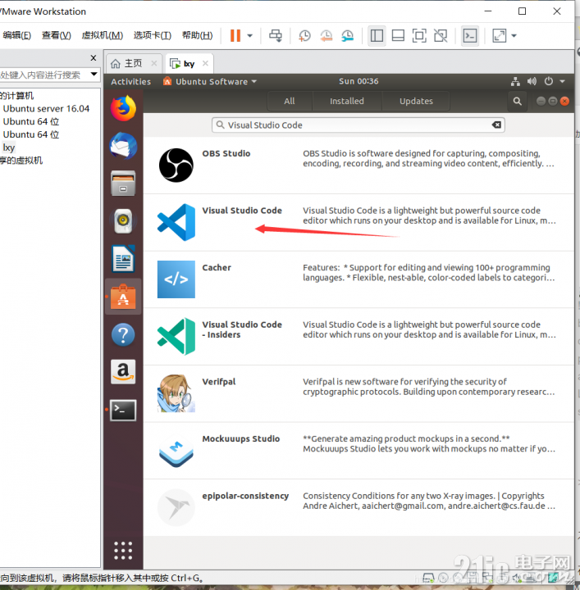
Task: Send Ctrl+Alt+Del to the VM
Action: pyautogui.click(x=276, y=36)
